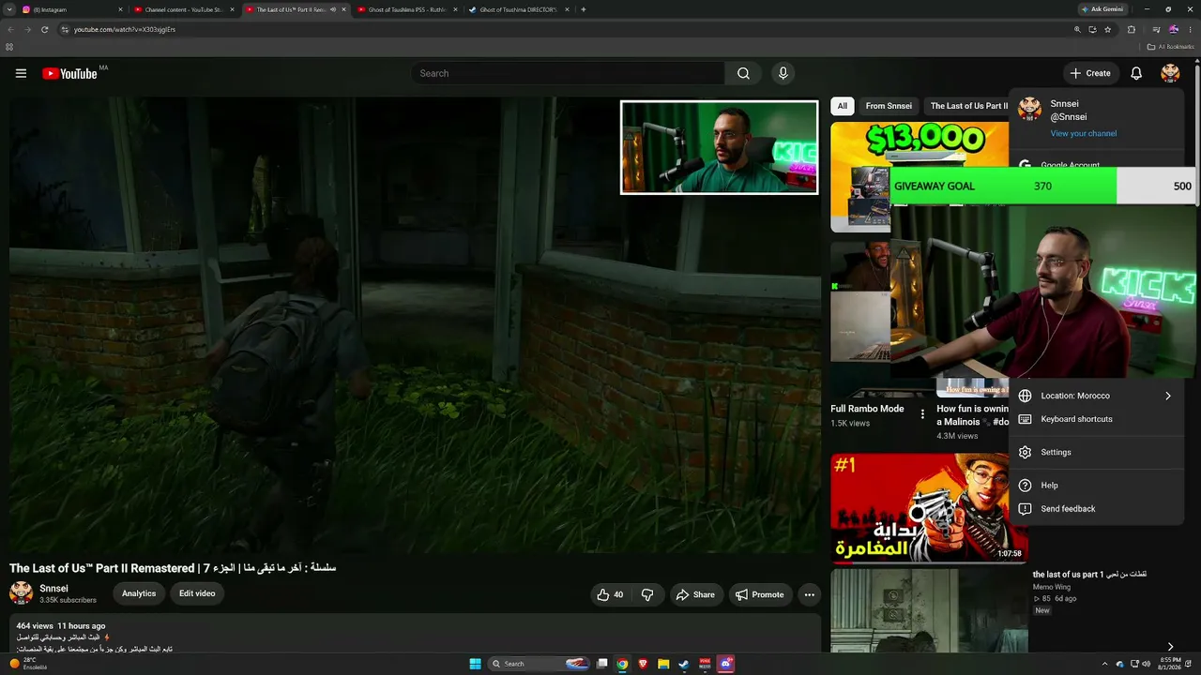The image size is (1201, 675).
Task: Click View your channel link
Action: [x=1083, y=133]
